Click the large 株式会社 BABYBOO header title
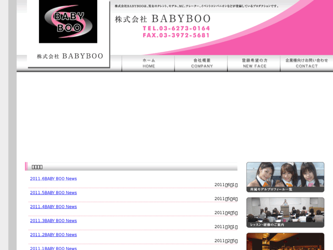 click(163, 19)
